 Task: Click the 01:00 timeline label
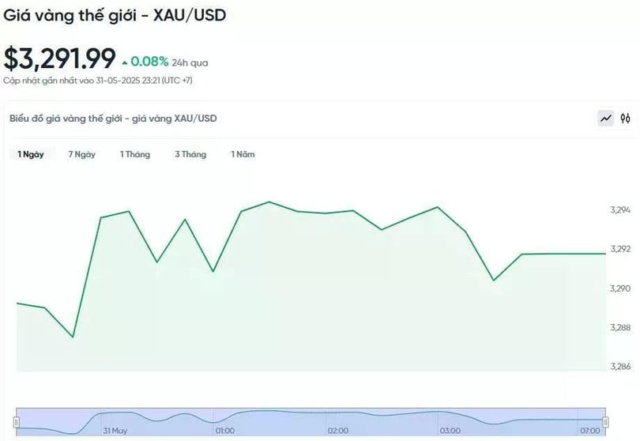point(224,431)
